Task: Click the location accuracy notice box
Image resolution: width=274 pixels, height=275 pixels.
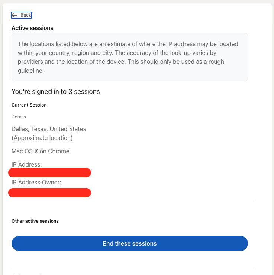Action: tap(130, 57)
